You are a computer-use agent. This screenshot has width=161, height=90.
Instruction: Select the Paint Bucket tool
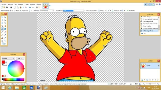2,29
